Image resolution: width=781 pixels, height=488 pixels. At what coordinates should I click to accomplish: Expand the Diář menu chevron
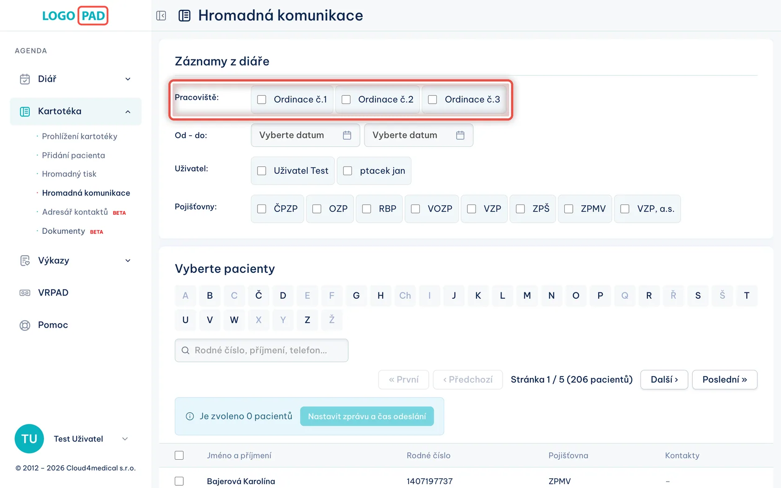[128, 79]
